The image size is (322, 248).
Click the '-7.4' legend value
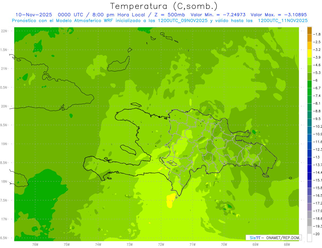tap(317, 96)
